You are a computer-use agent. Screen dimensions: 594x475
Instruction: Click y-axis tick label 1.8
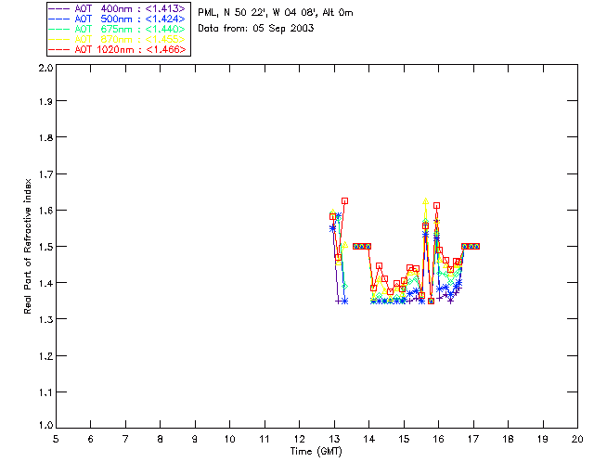click(x=45, y=137)
